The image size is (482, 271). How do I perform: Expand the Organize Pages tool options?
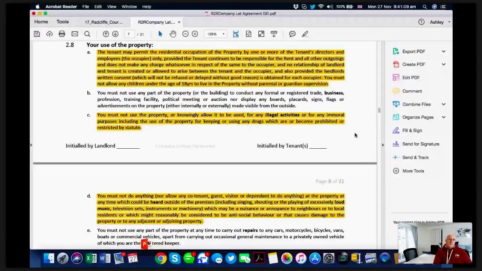tap(443, 117)
